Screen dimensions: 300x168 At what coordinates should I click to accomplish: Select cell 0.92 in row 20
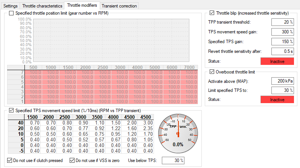(x=97, y=128)
